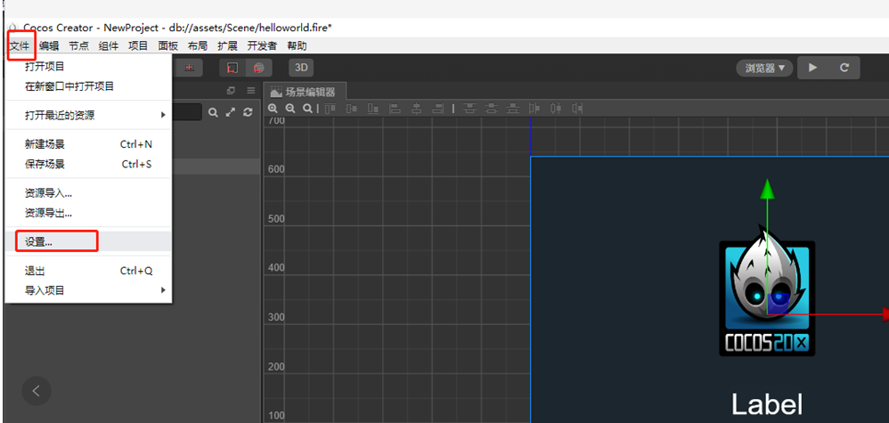The width and height of the screenshot is (889, 423).
Task: Open the 面板 menu
Action: tap(167, 46)
